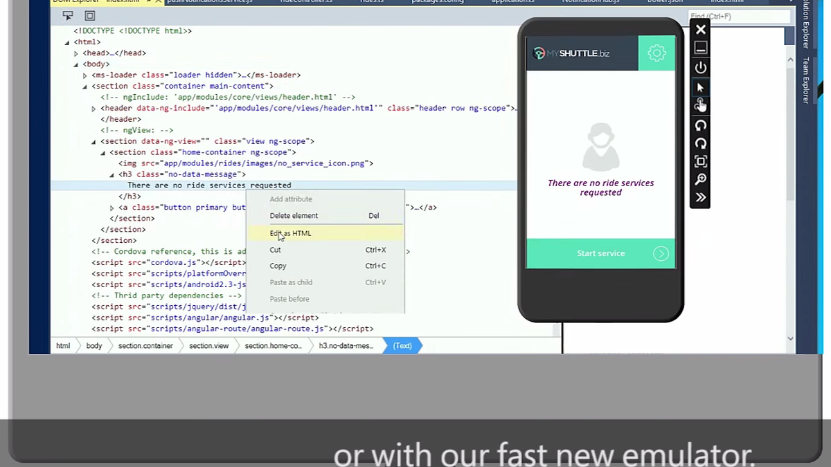The width and height of the screenshot is (831, 467).
Task: Collapse the section data-ng-view node
Action: click(94, 142)
